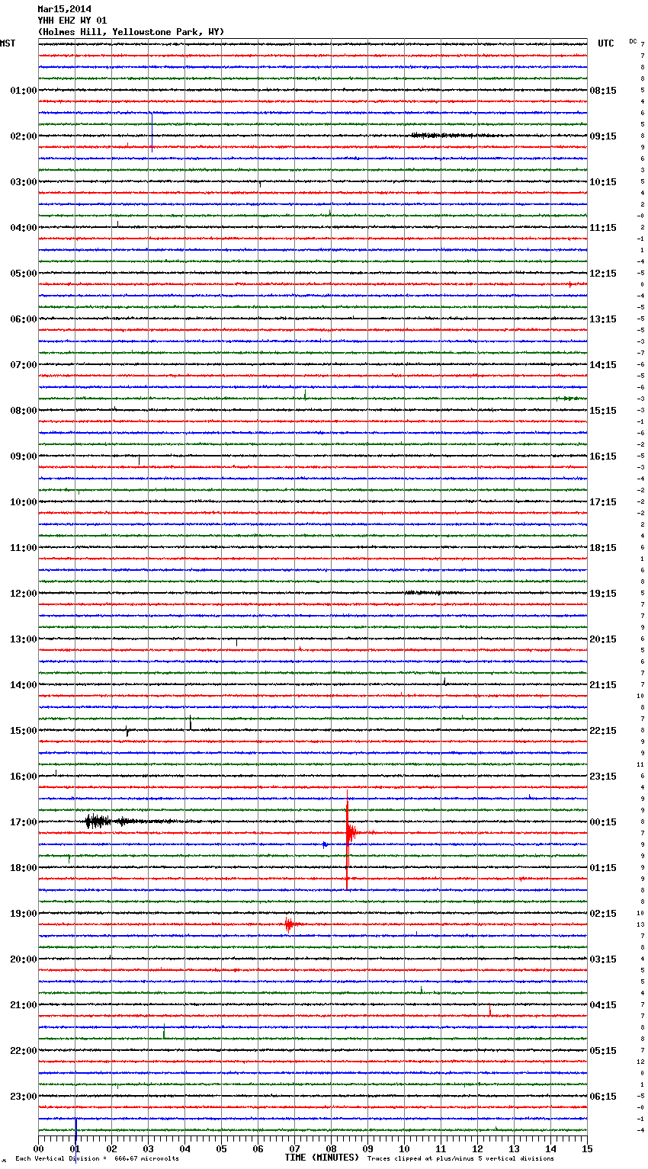
Task: Click the MST label 11:00
Action: click(24, 548)
